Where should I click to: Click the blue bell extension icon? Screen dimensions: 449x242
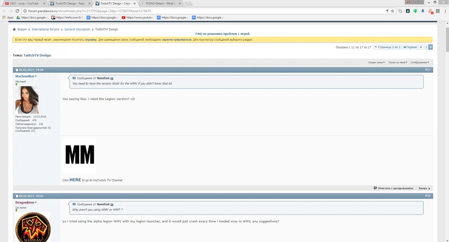(423, 11)
